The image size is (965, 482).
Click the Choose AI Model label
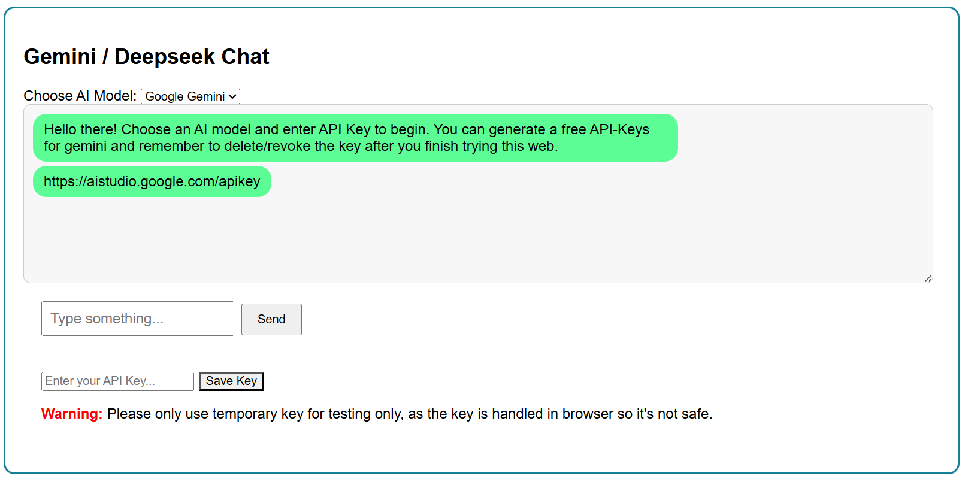79,95
